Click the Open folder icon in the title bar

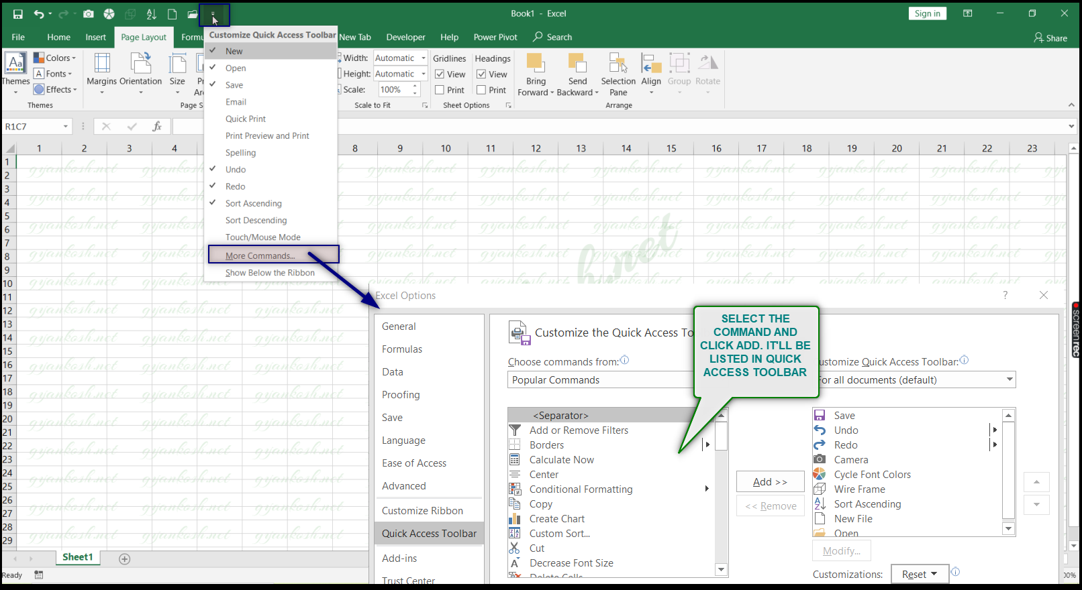193,14
